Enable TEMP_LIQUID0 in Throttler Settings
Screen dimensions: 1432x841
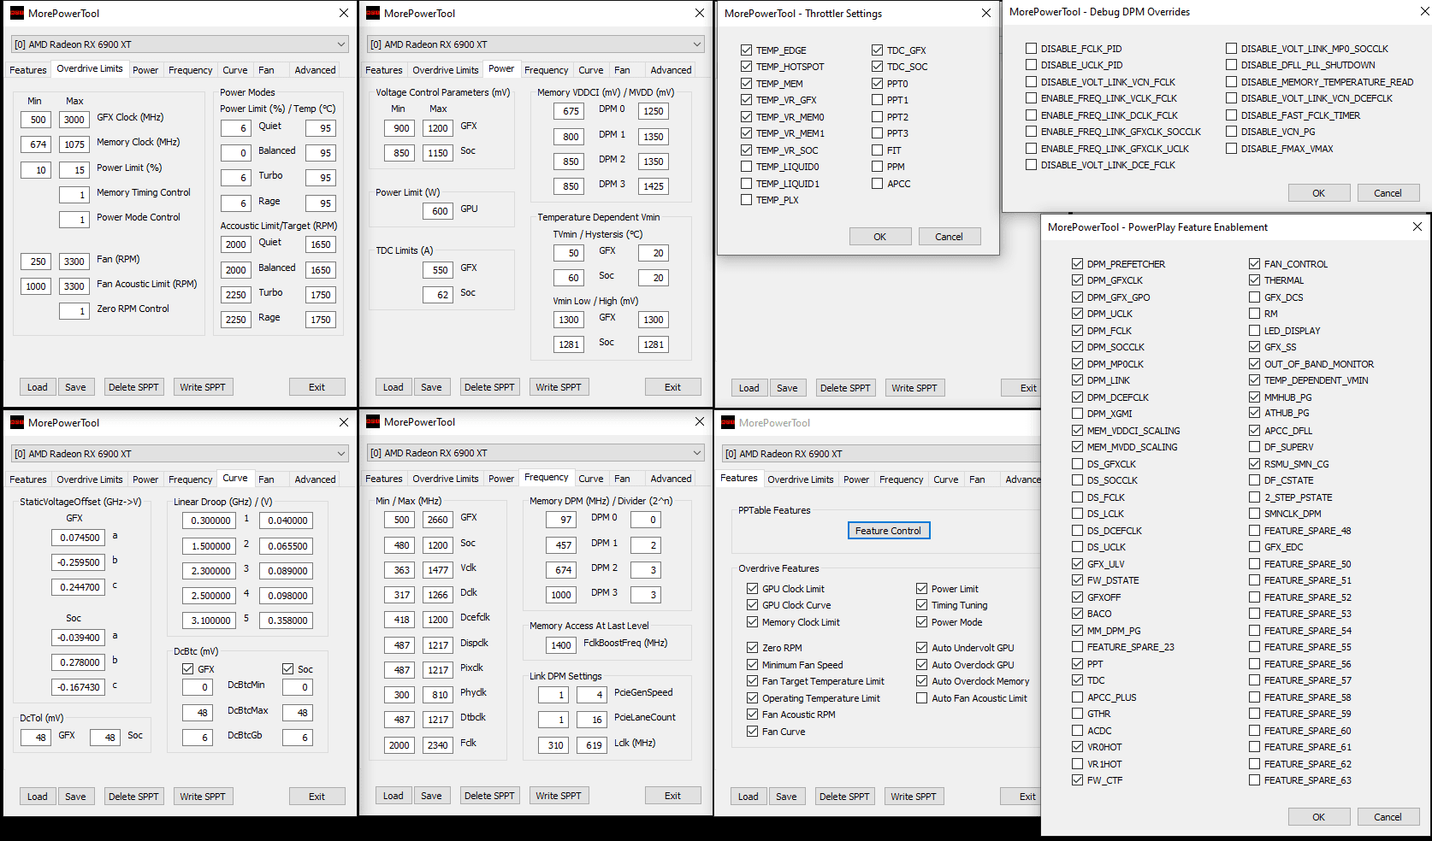746,167
